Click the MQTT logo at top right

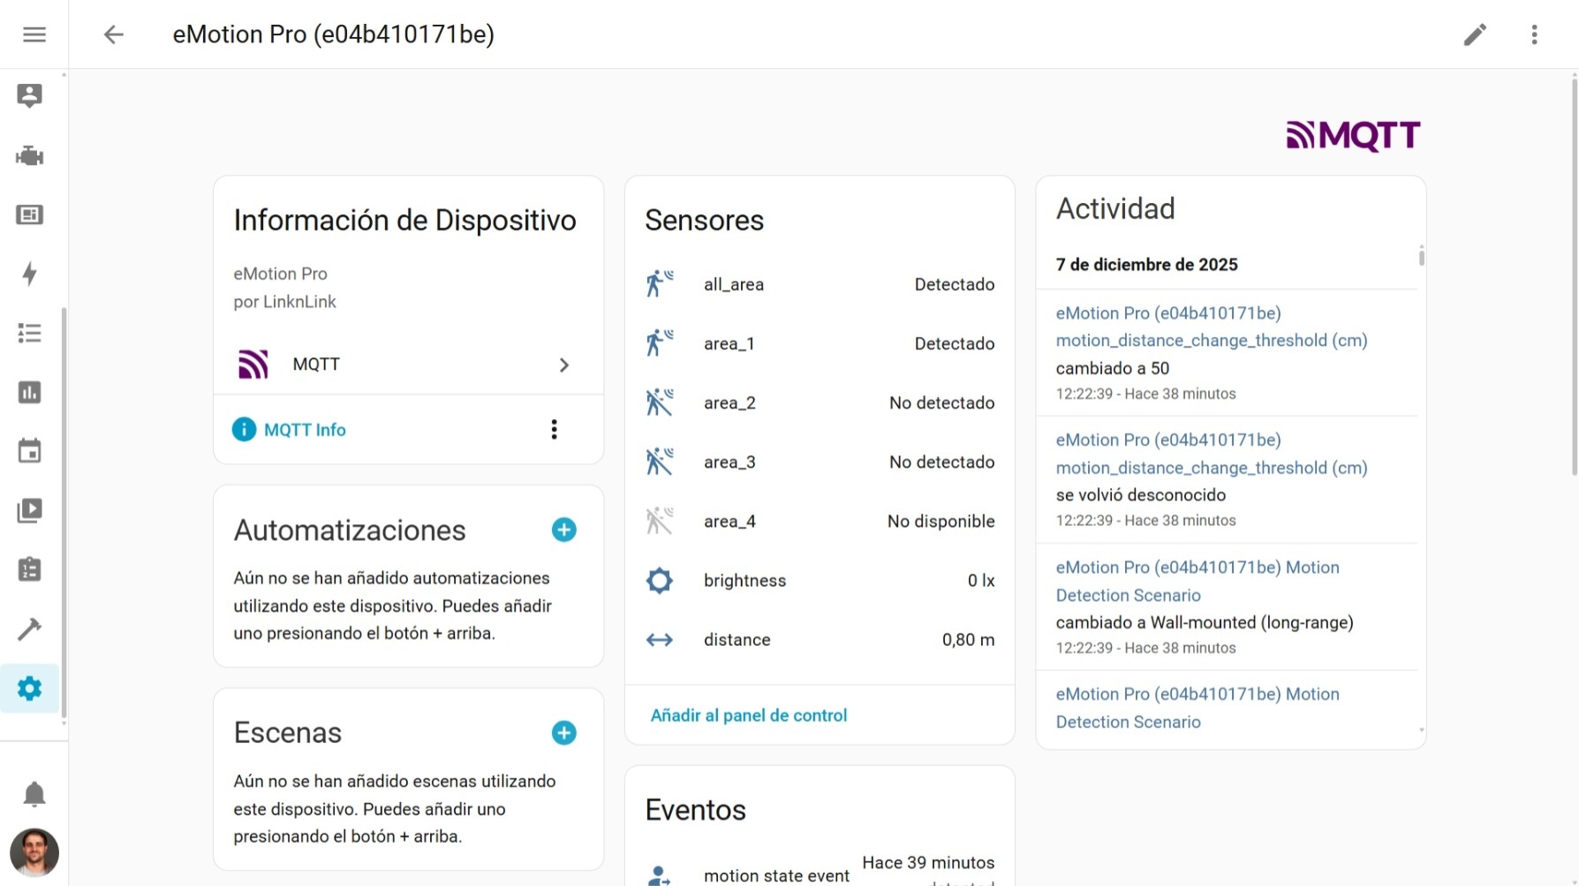[x=1353, y=135]
